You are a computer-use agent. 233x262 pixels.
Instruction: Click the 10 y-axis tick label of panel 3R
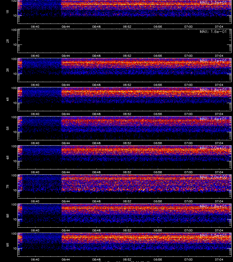pyautogui.click(x=15, y=74)
